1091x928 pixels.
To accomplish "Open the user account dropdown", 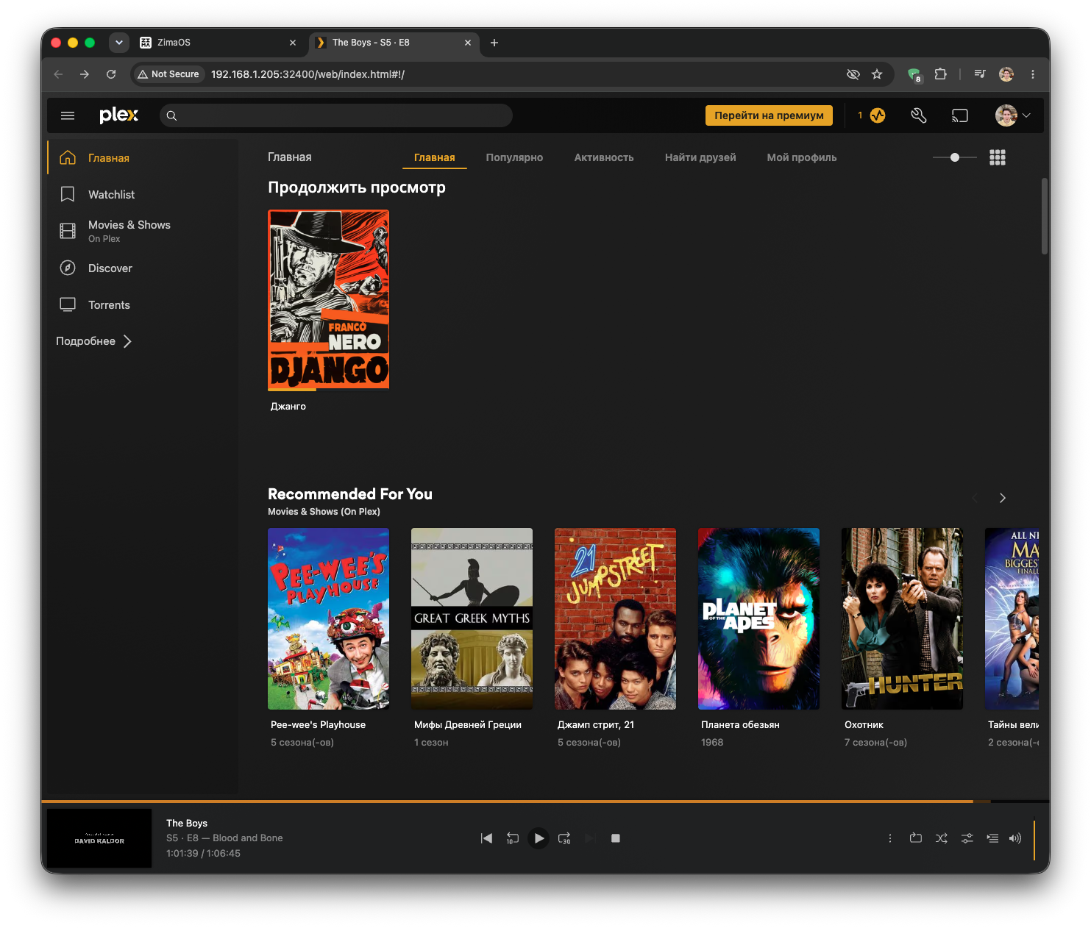I will pyautogui.click(x=1013, y=115).
